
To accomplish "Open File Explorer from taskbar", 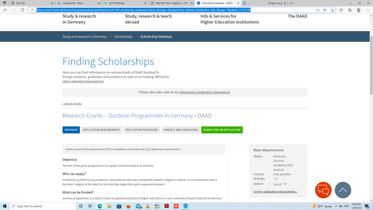I will click(109, 206).
